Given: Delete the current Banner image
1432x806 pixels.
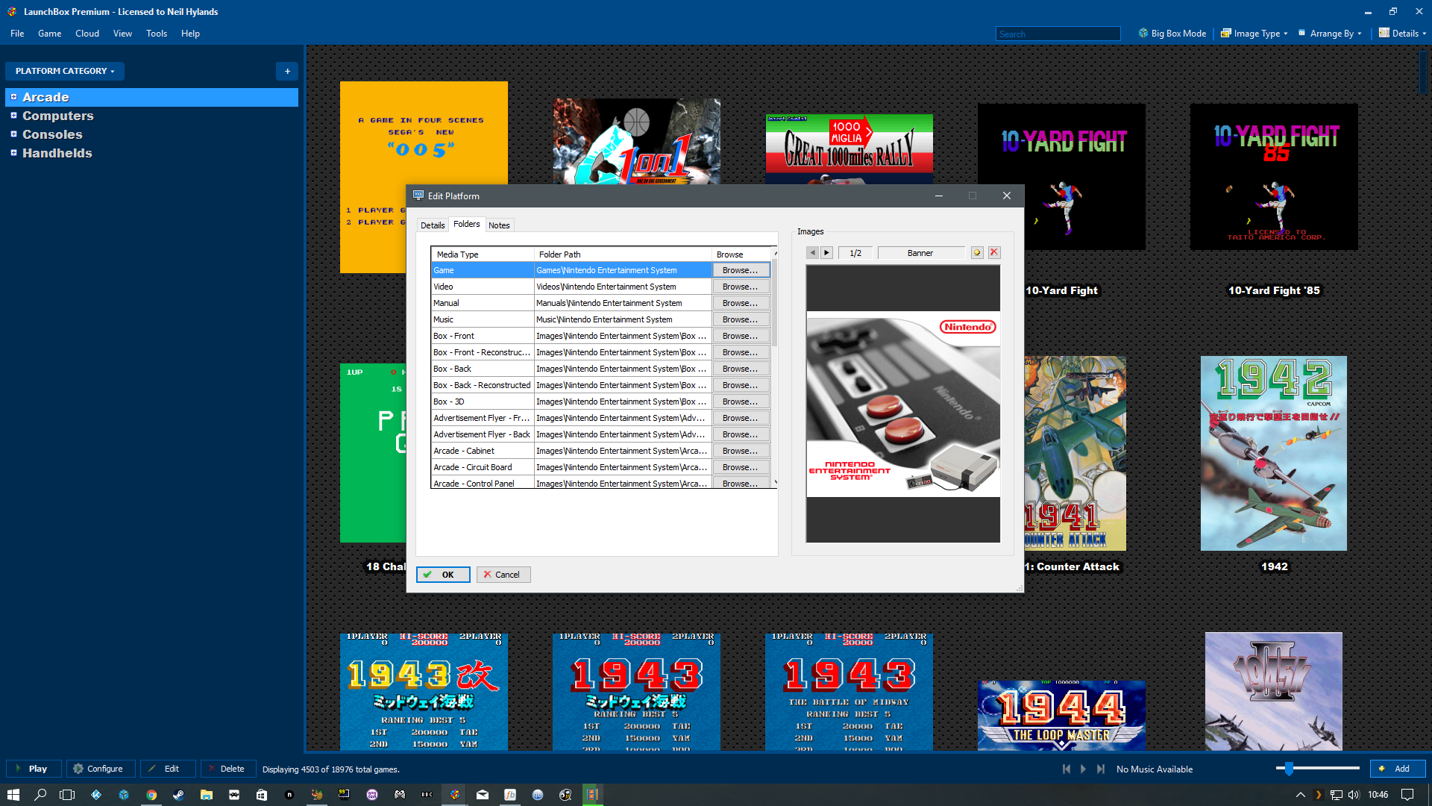Looking at the screenshot, I should [x=994, y=253].
